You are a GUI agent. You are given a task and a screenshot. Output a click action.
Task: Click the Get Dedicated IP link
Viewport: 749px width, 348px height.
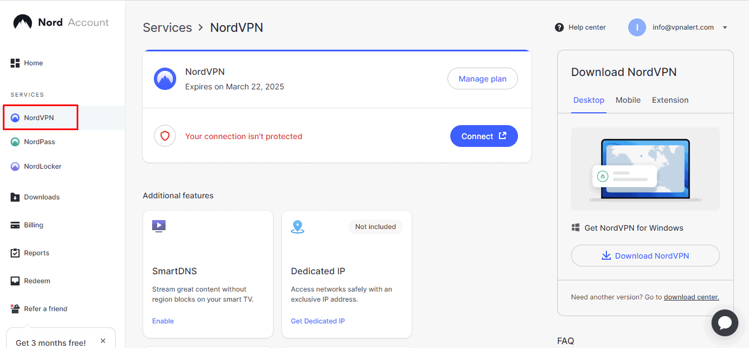(318, 321)
